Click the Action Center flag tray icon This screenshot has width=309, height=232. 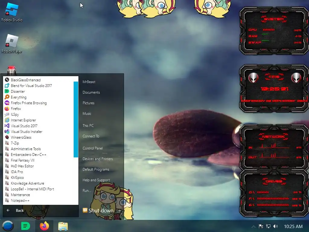click(261, 226)
